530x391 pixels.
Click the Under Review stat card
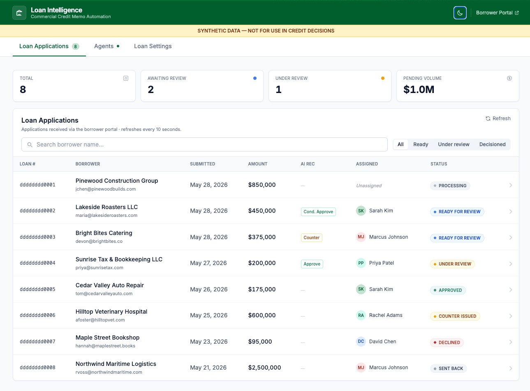[330, 86]
